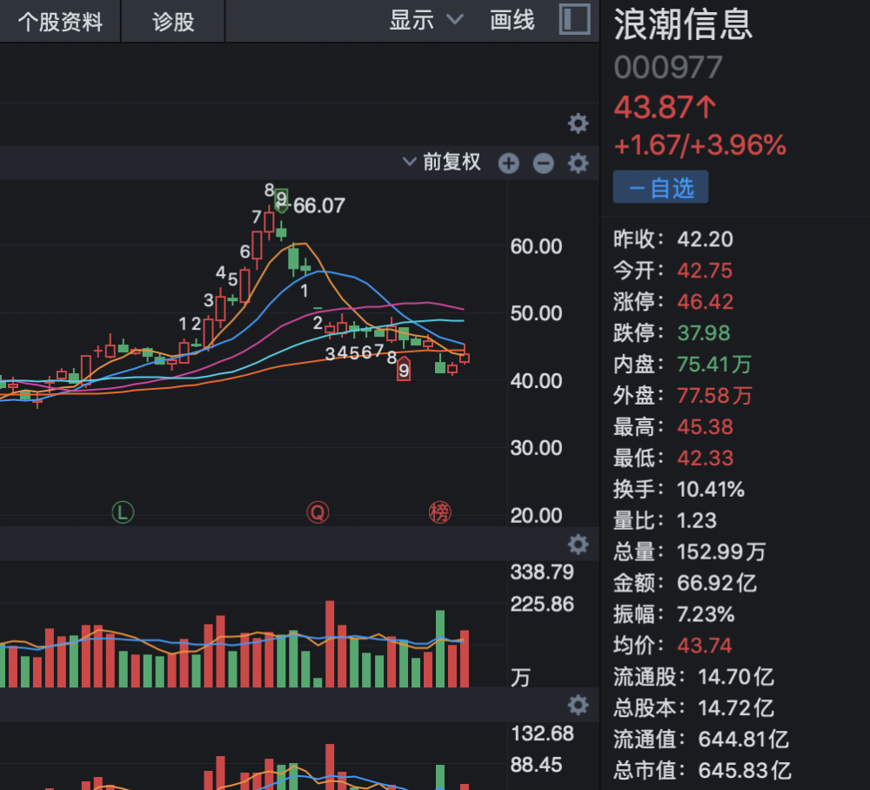Click the stock code 000977
870x790 pixels.
tap(668, 68)
